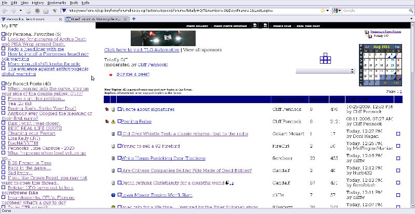Bookmark this page with the star icon

(x=323, y=11)
